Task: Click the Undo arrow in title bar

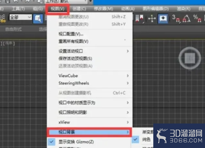Action: 16,1
